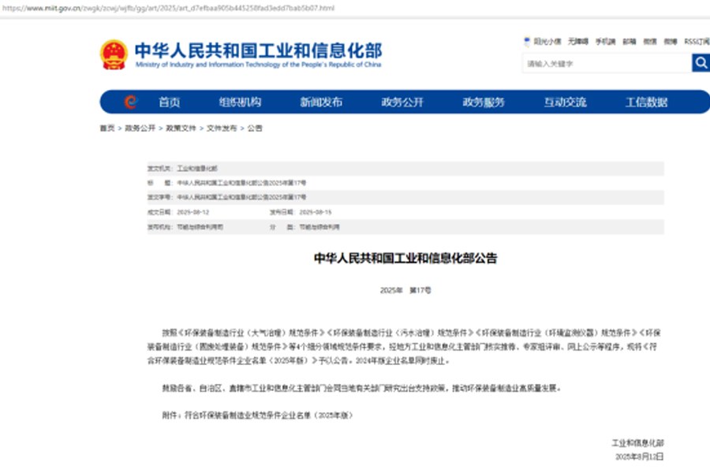Screen dimensions: 710x473
Task: Focus the keyword search input field
Action: pos(607,63)
